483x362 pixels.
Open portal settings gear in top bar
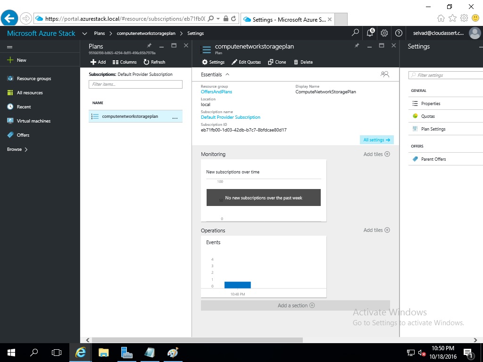(384, 33)
